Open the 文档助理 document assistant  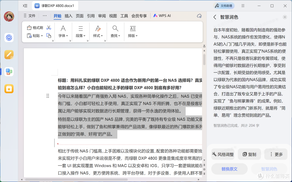pyautogui.click(x=224, y=6)
